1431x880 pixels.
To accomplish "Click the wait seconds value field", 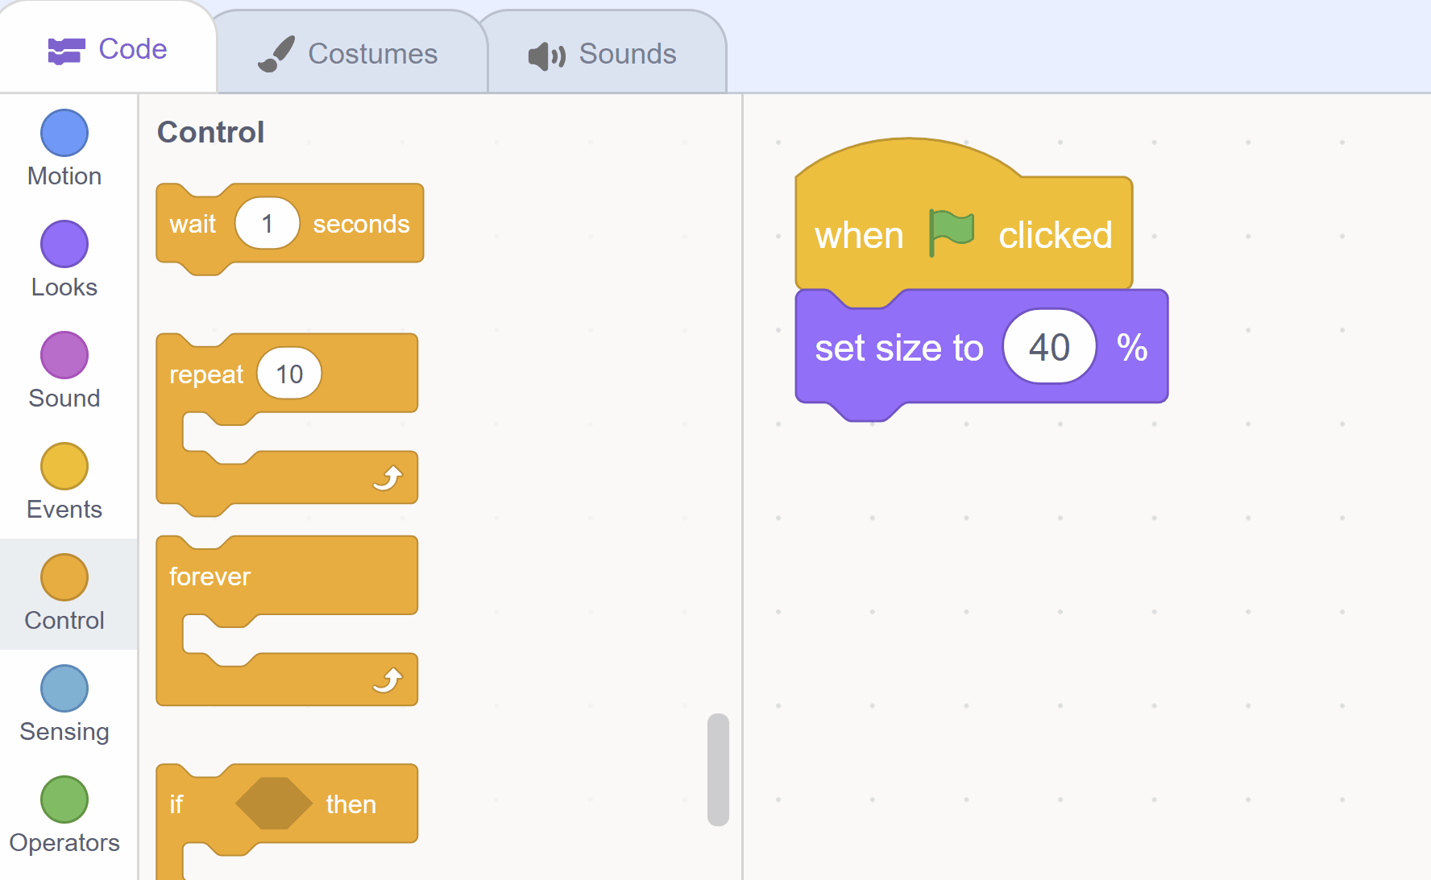I will (x=267, y=224).
